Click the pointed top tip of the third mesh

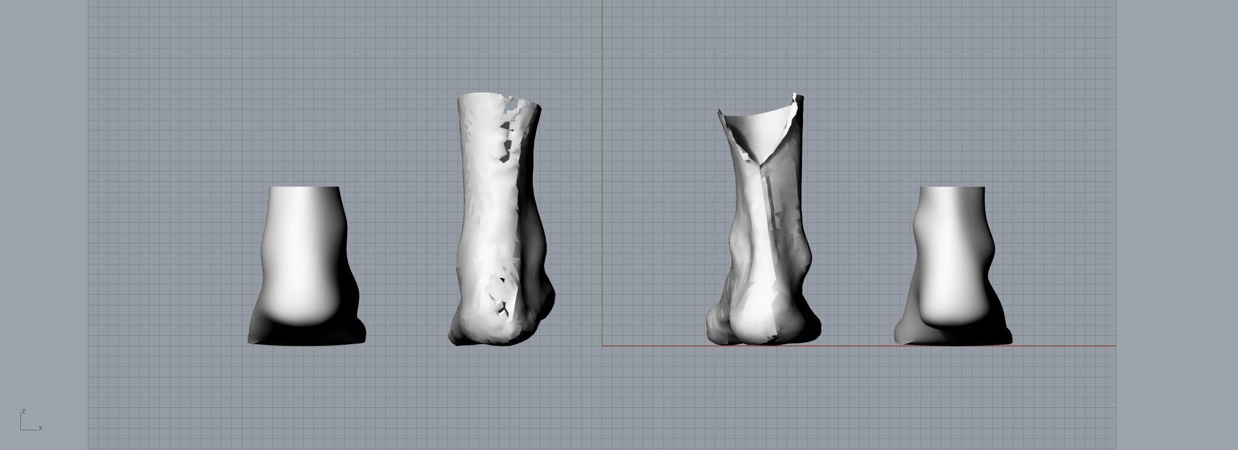(x=796, y=94)
